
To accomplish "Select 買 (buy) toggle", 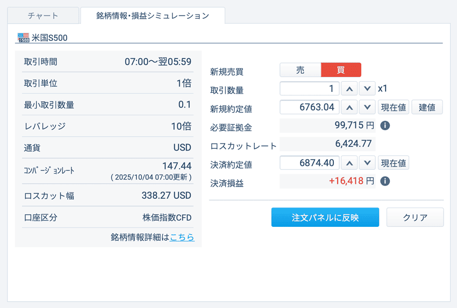I will tap(341, 70).
